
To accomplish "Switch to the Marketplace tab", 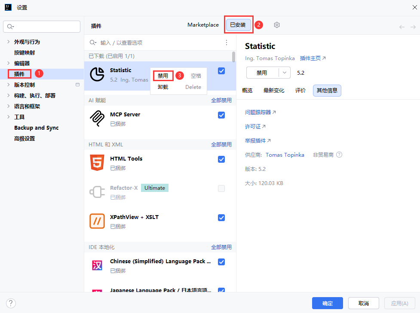I will coord(203,25).
